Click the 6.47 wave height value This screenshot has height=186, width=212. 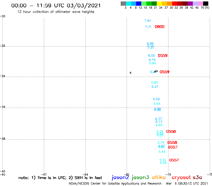(x=155, y=87)
